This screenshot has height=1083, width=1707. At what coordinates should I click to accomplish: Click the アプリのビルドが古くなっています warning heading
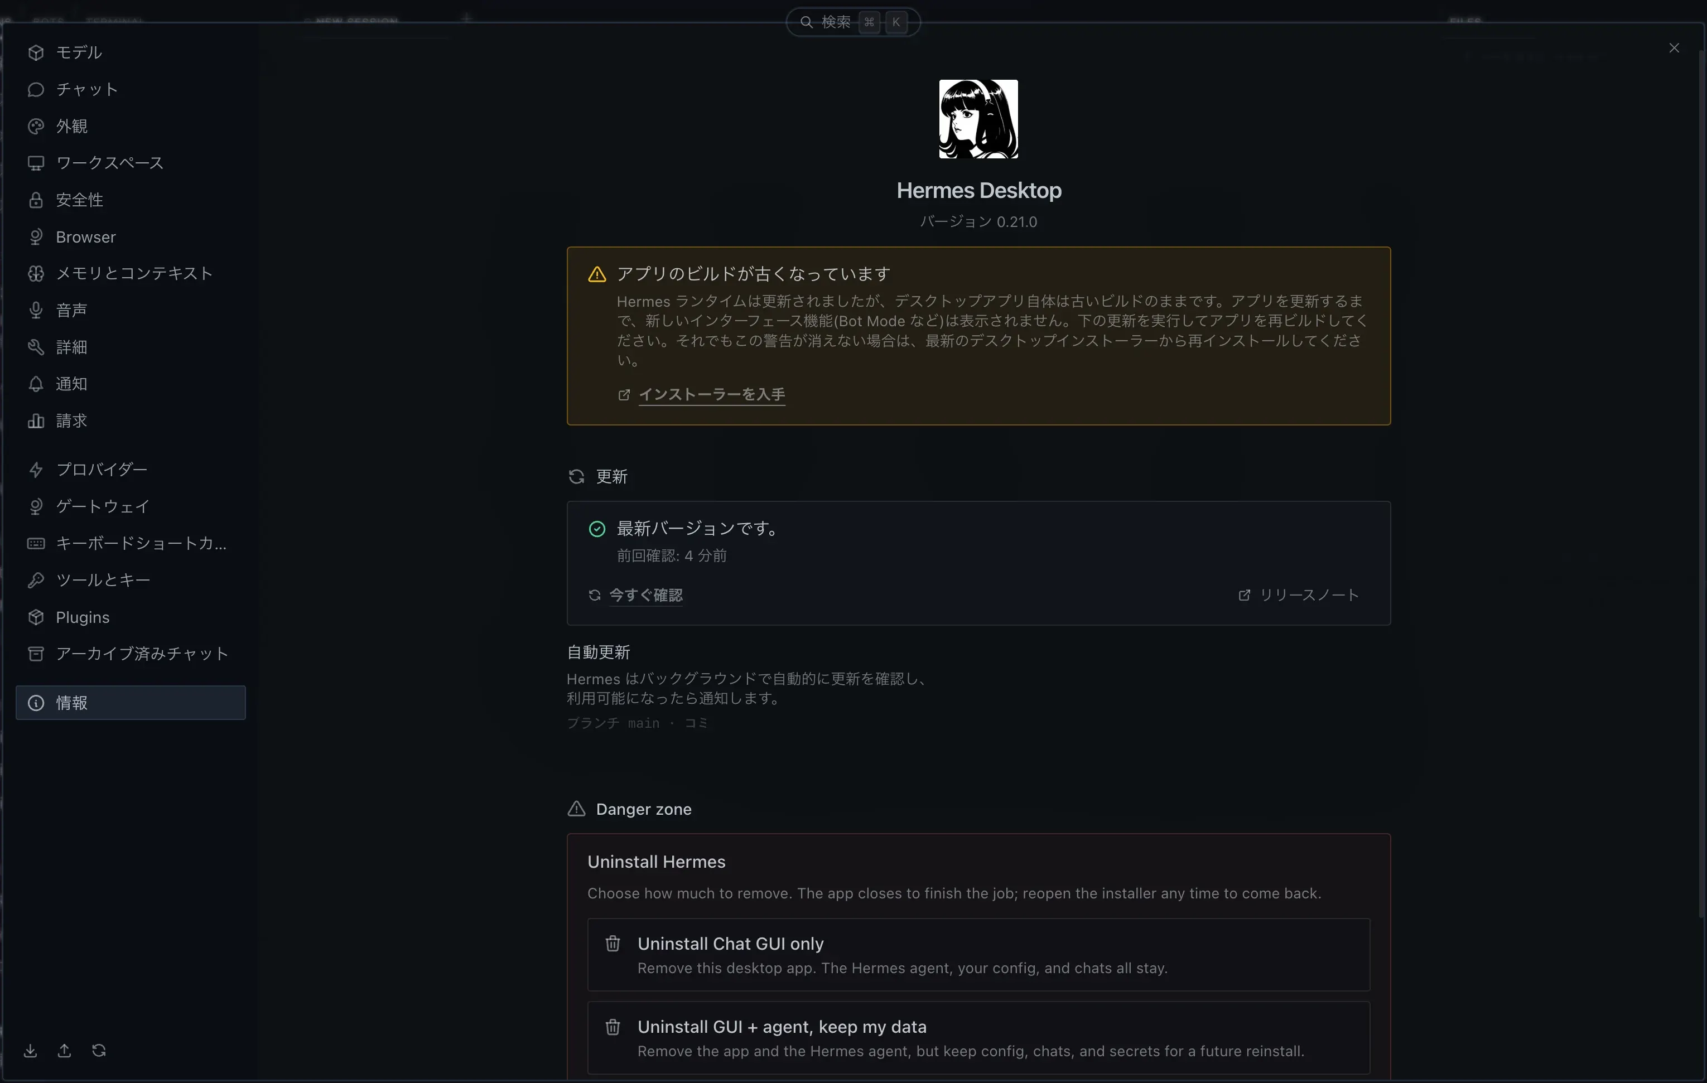tap(753, 274)
